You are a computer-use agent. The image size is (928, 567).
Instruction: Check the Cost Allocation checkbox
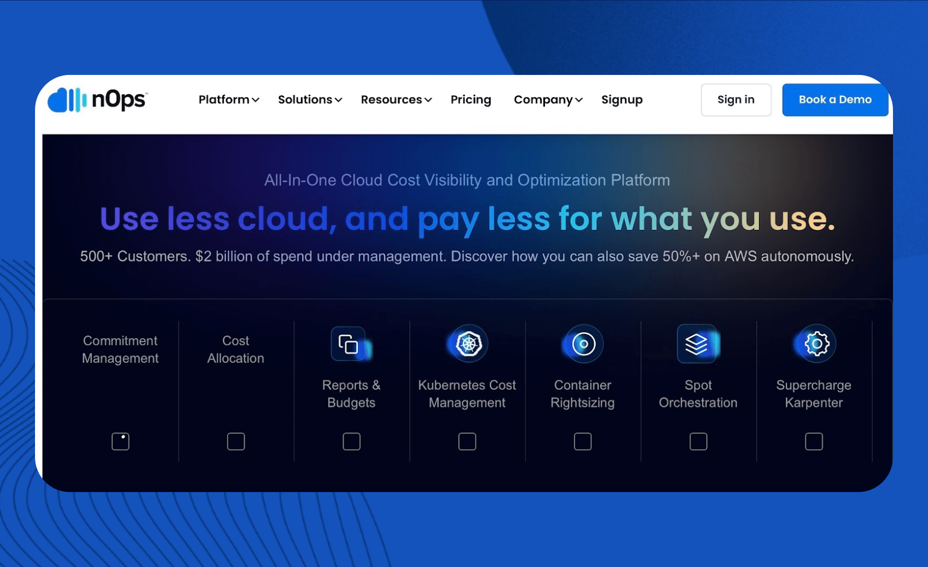coord(236,441)
